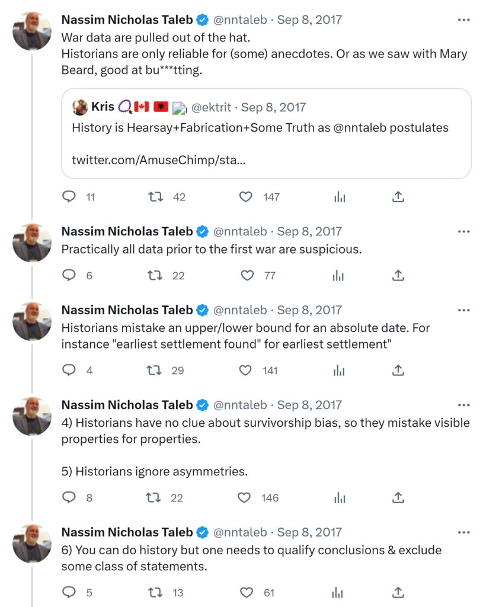Retweet the 'upper/lower bound' tweet
The width and height of the screenshot is (483, 607).
[x=153, y=370]
